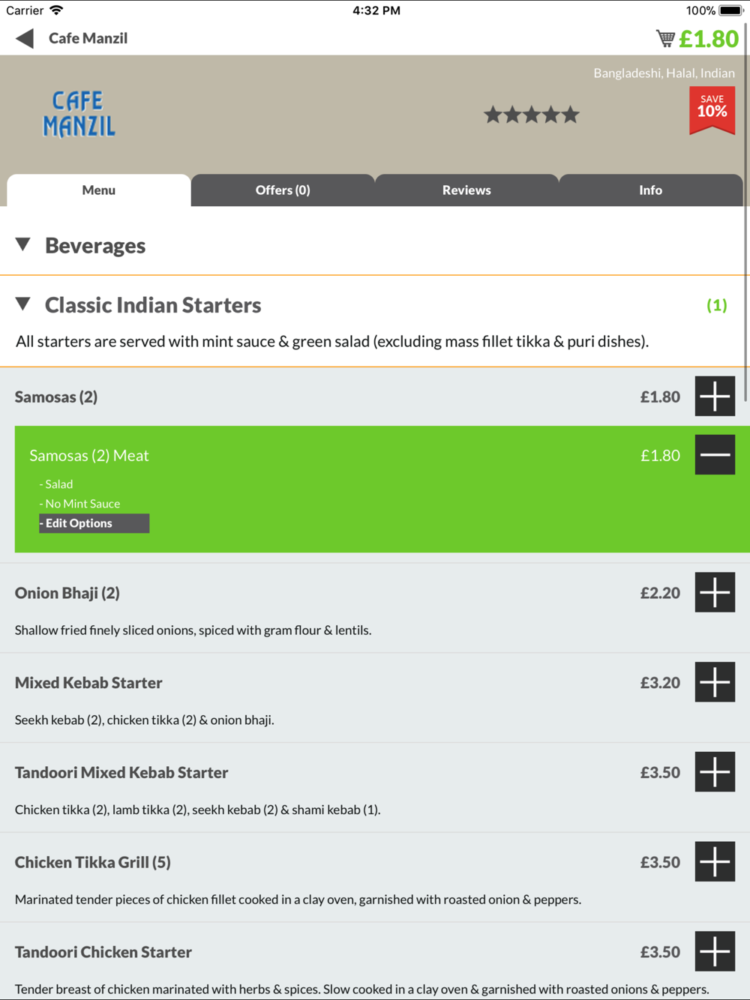This screenshot has height=1000, width=750.
Task: Tap the Cafe Manzil title in header
Action: (x=88, y=38)
